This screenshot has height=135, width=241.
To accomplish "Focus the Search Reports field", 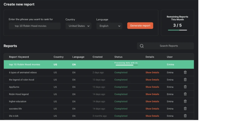I will pyautogui.click(x=165, y=46).
